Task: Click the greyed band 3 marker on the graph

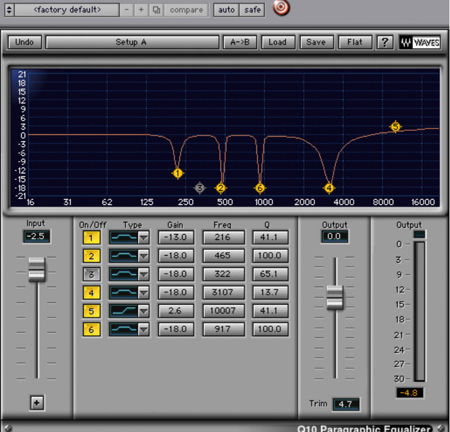Action: (200, 188)
